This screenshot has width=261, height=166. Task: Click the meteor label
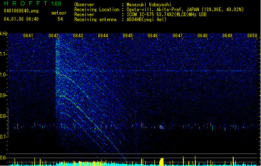coord(59,13)
